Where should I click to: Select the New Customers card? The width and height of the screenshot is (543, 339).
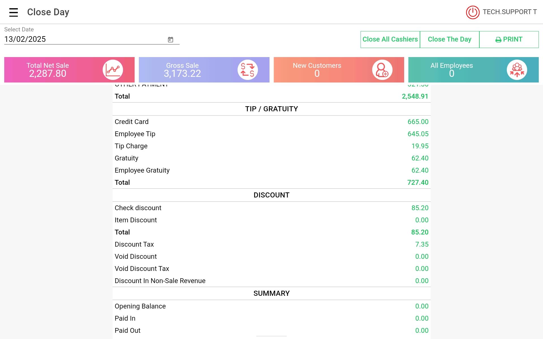click(x=339, y=70)
